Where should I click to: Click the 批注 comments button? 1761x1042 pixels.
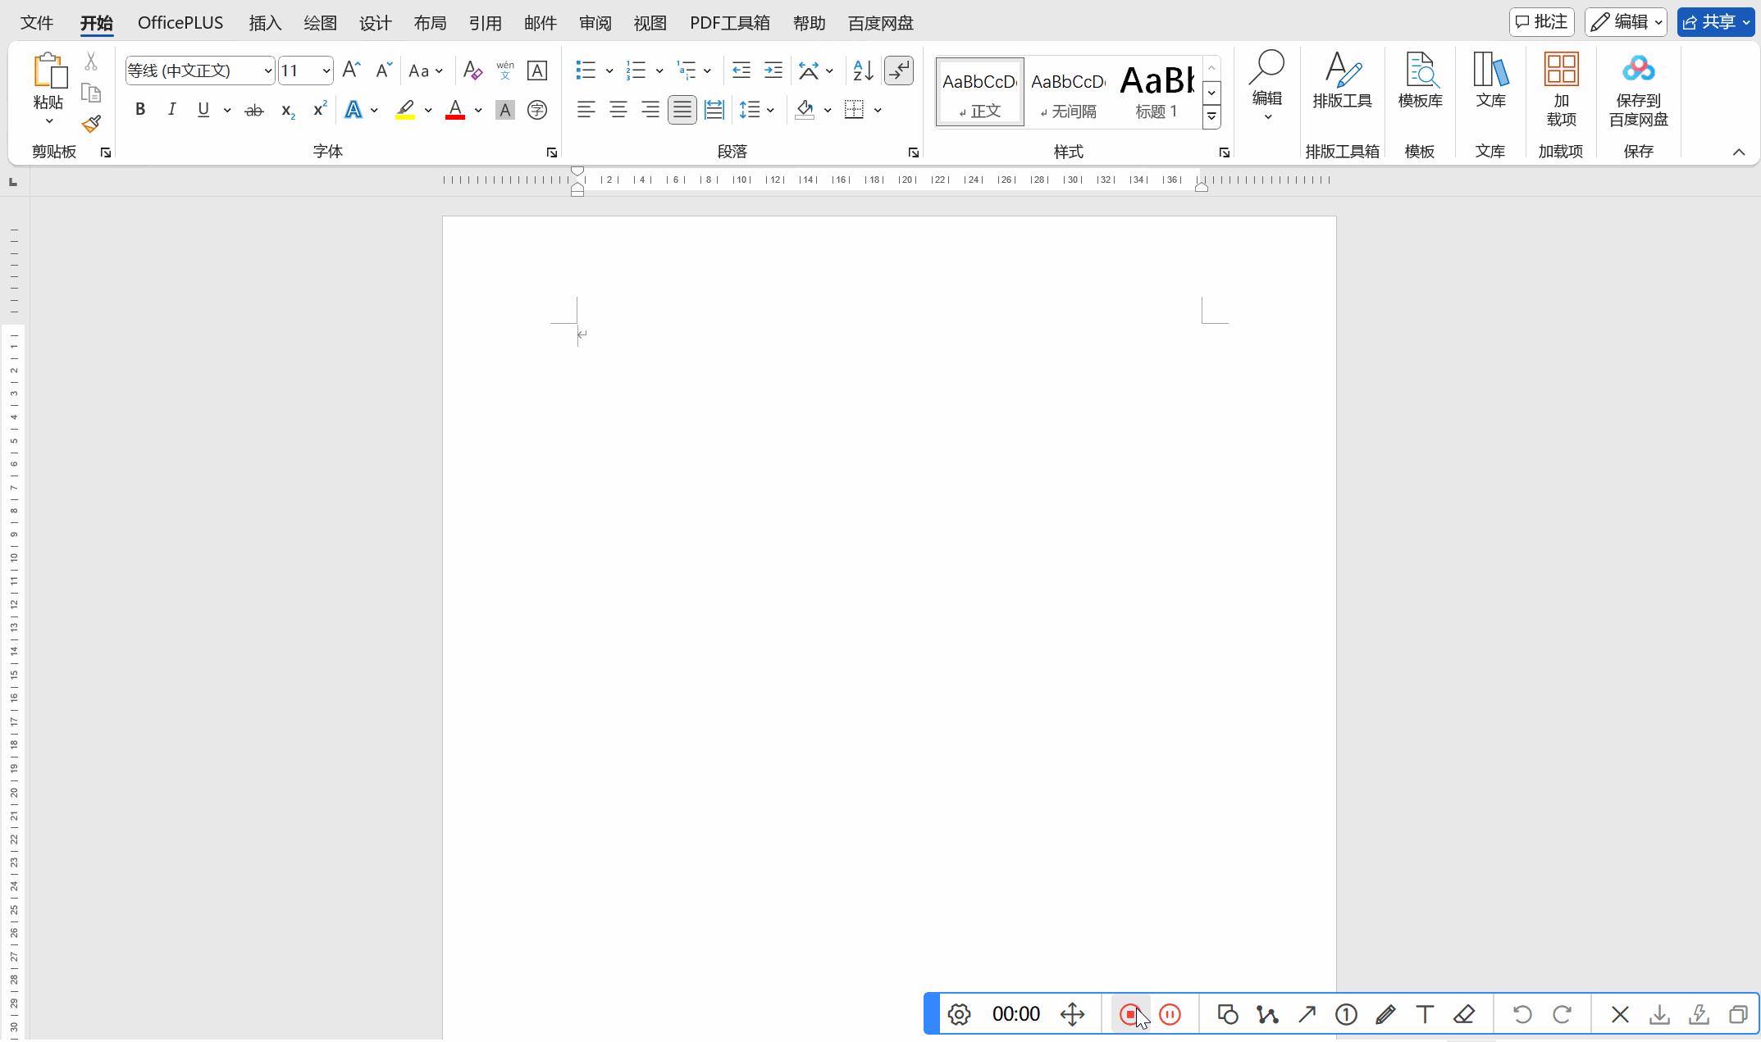(1541, 22)
